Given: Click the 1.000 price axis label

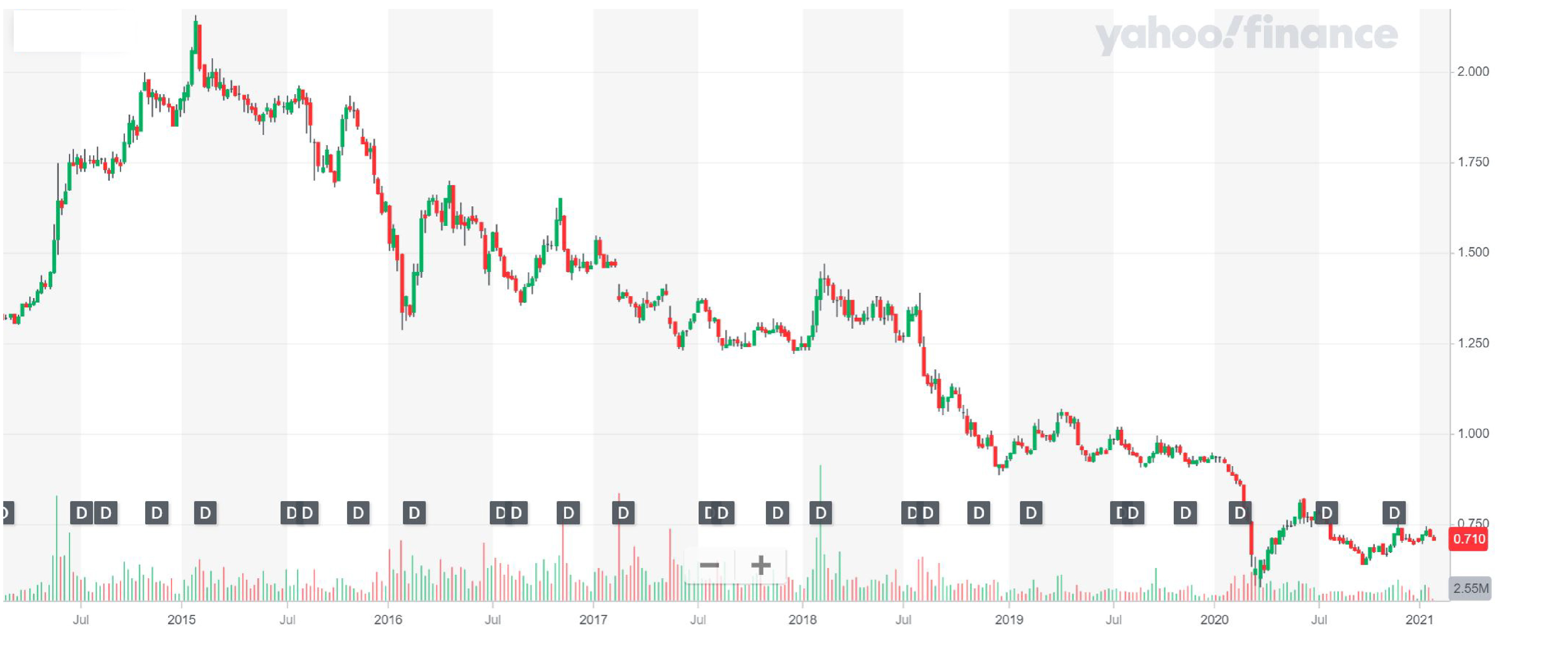Looking at the screenshot, I should click(x=1473, y=434).
